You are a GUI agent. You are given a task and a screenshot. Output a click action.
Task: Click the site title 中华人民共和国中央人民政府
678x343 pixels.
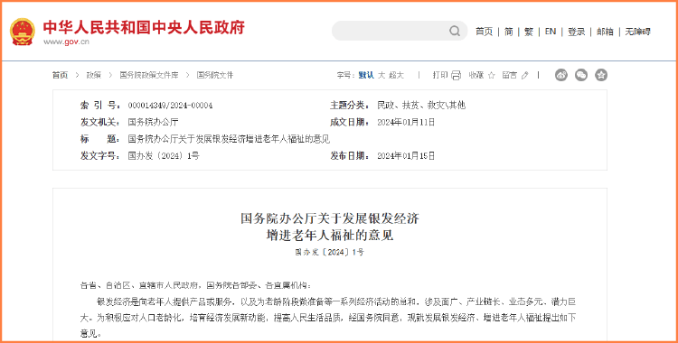point(144,27)
